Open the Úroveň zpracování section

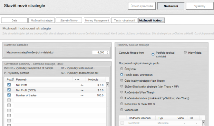(142, 6)
